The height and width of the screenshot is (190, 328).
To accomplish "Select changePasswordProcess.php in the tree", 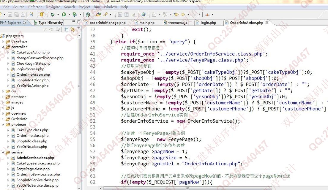I will pos(40,58).
